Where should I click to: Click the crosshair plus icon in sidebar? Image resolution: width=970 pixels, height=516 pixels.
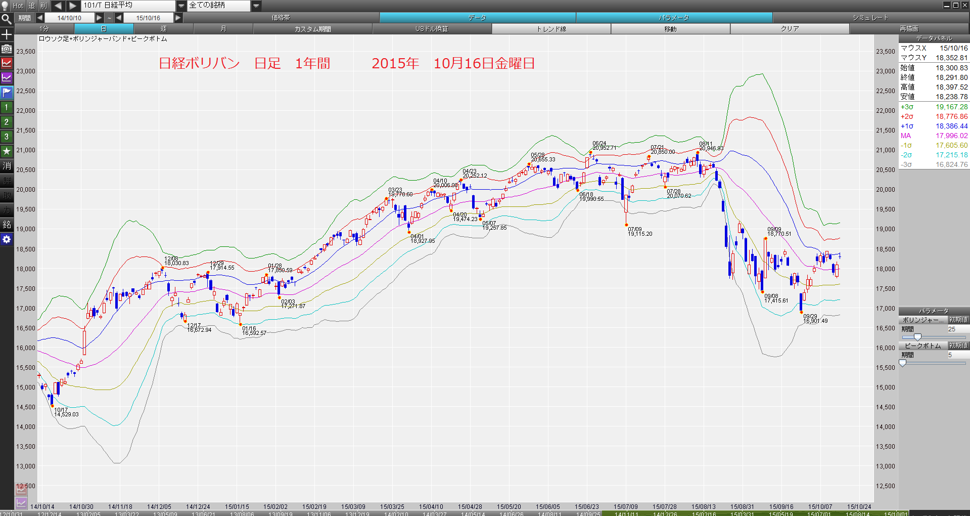pyautogui.click(x=7, y=34)
